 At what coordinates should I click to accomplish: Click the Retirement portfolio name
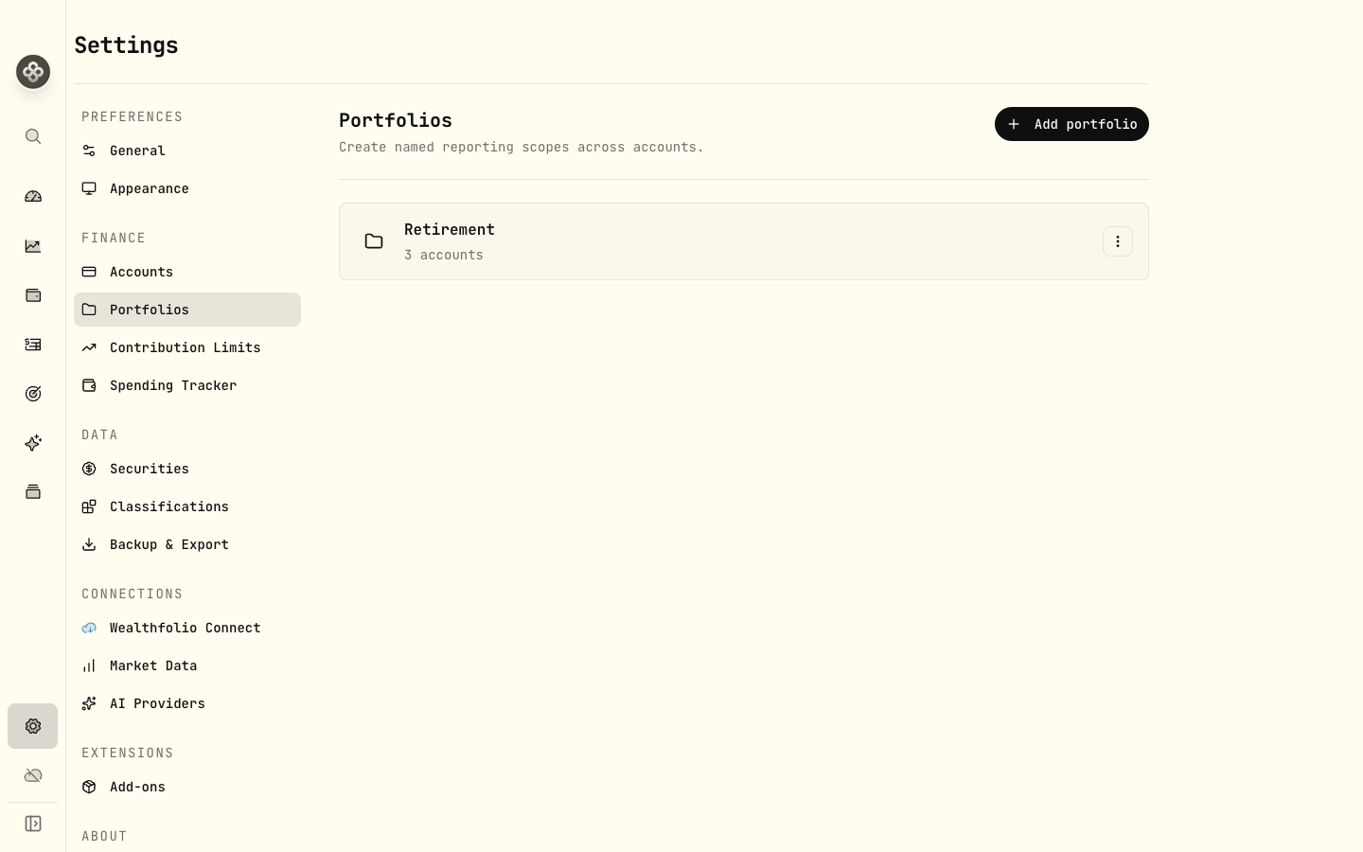coord(450,229)
